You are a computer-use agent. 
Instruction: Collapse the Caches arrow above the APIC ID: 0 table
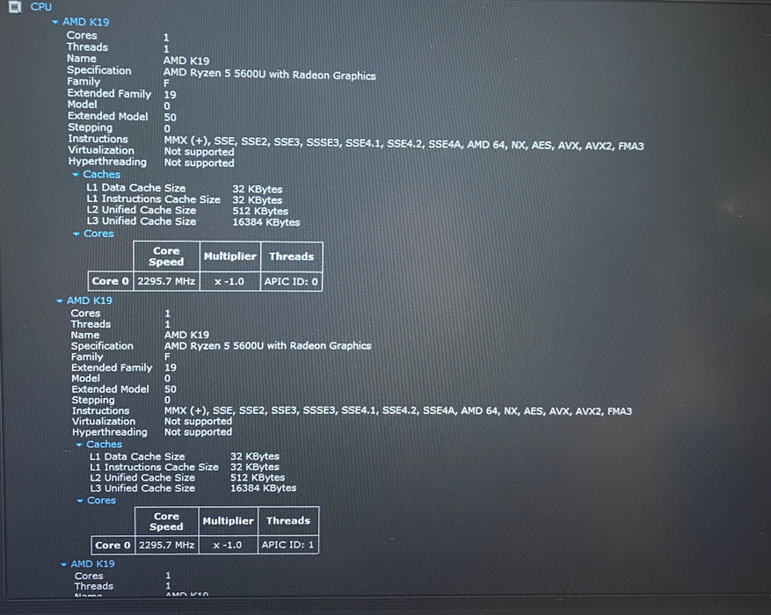point(76,174)
